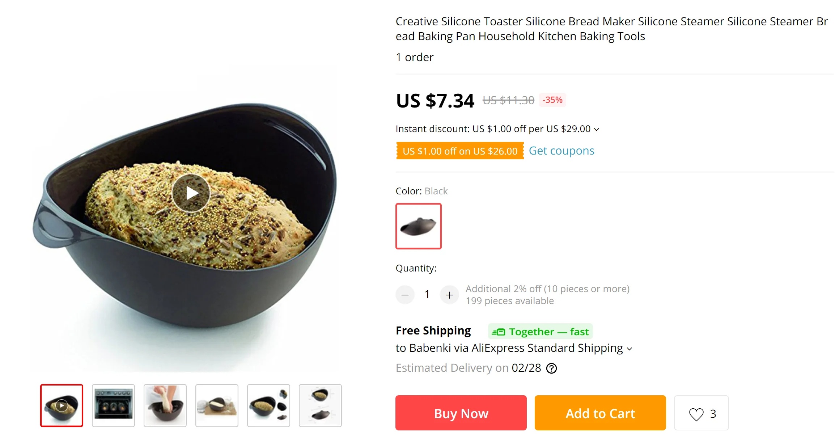Select the Black color swatch

pos(419,226)
